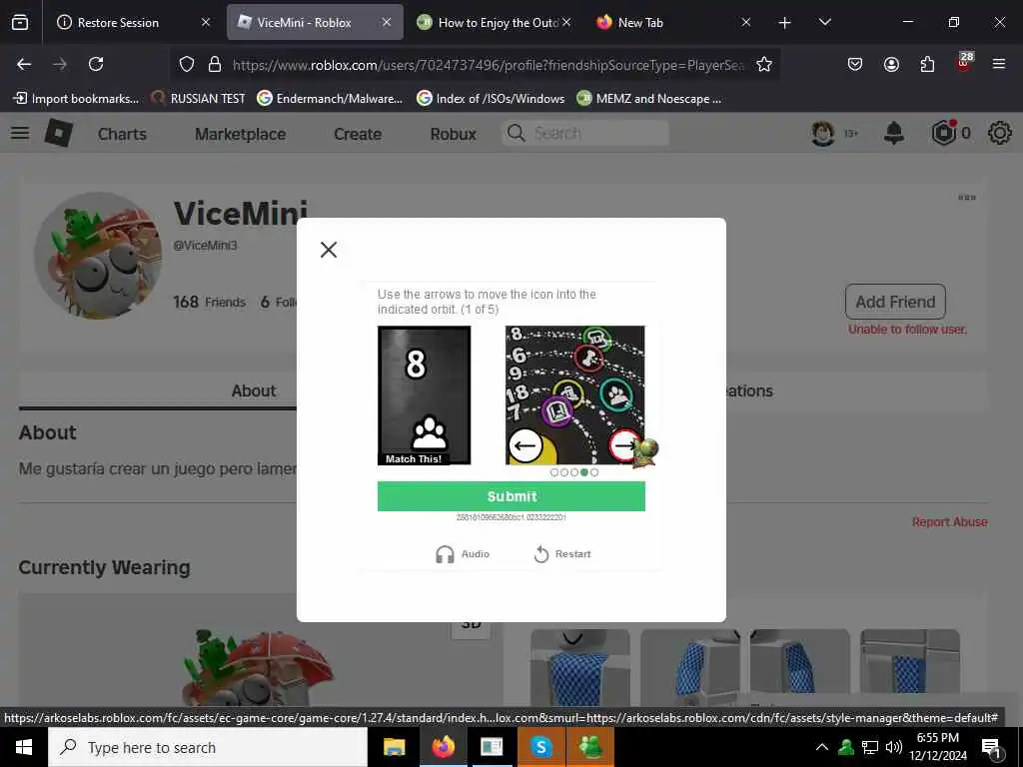Open Import bookmarks bookmark
The height and width of the screenshot is (767, 1023).
(x=76, y=99)
